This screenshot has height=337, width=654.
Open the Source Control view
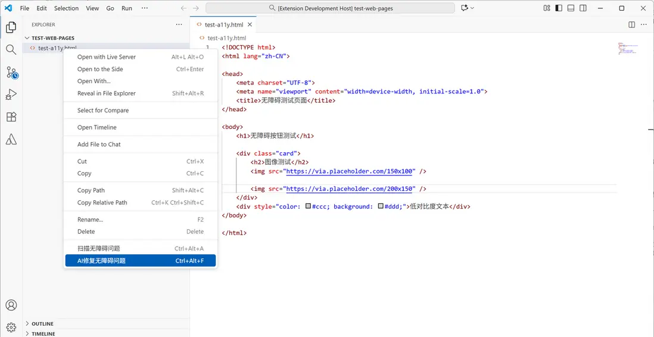pyautogui.click(x=11, y=73)
